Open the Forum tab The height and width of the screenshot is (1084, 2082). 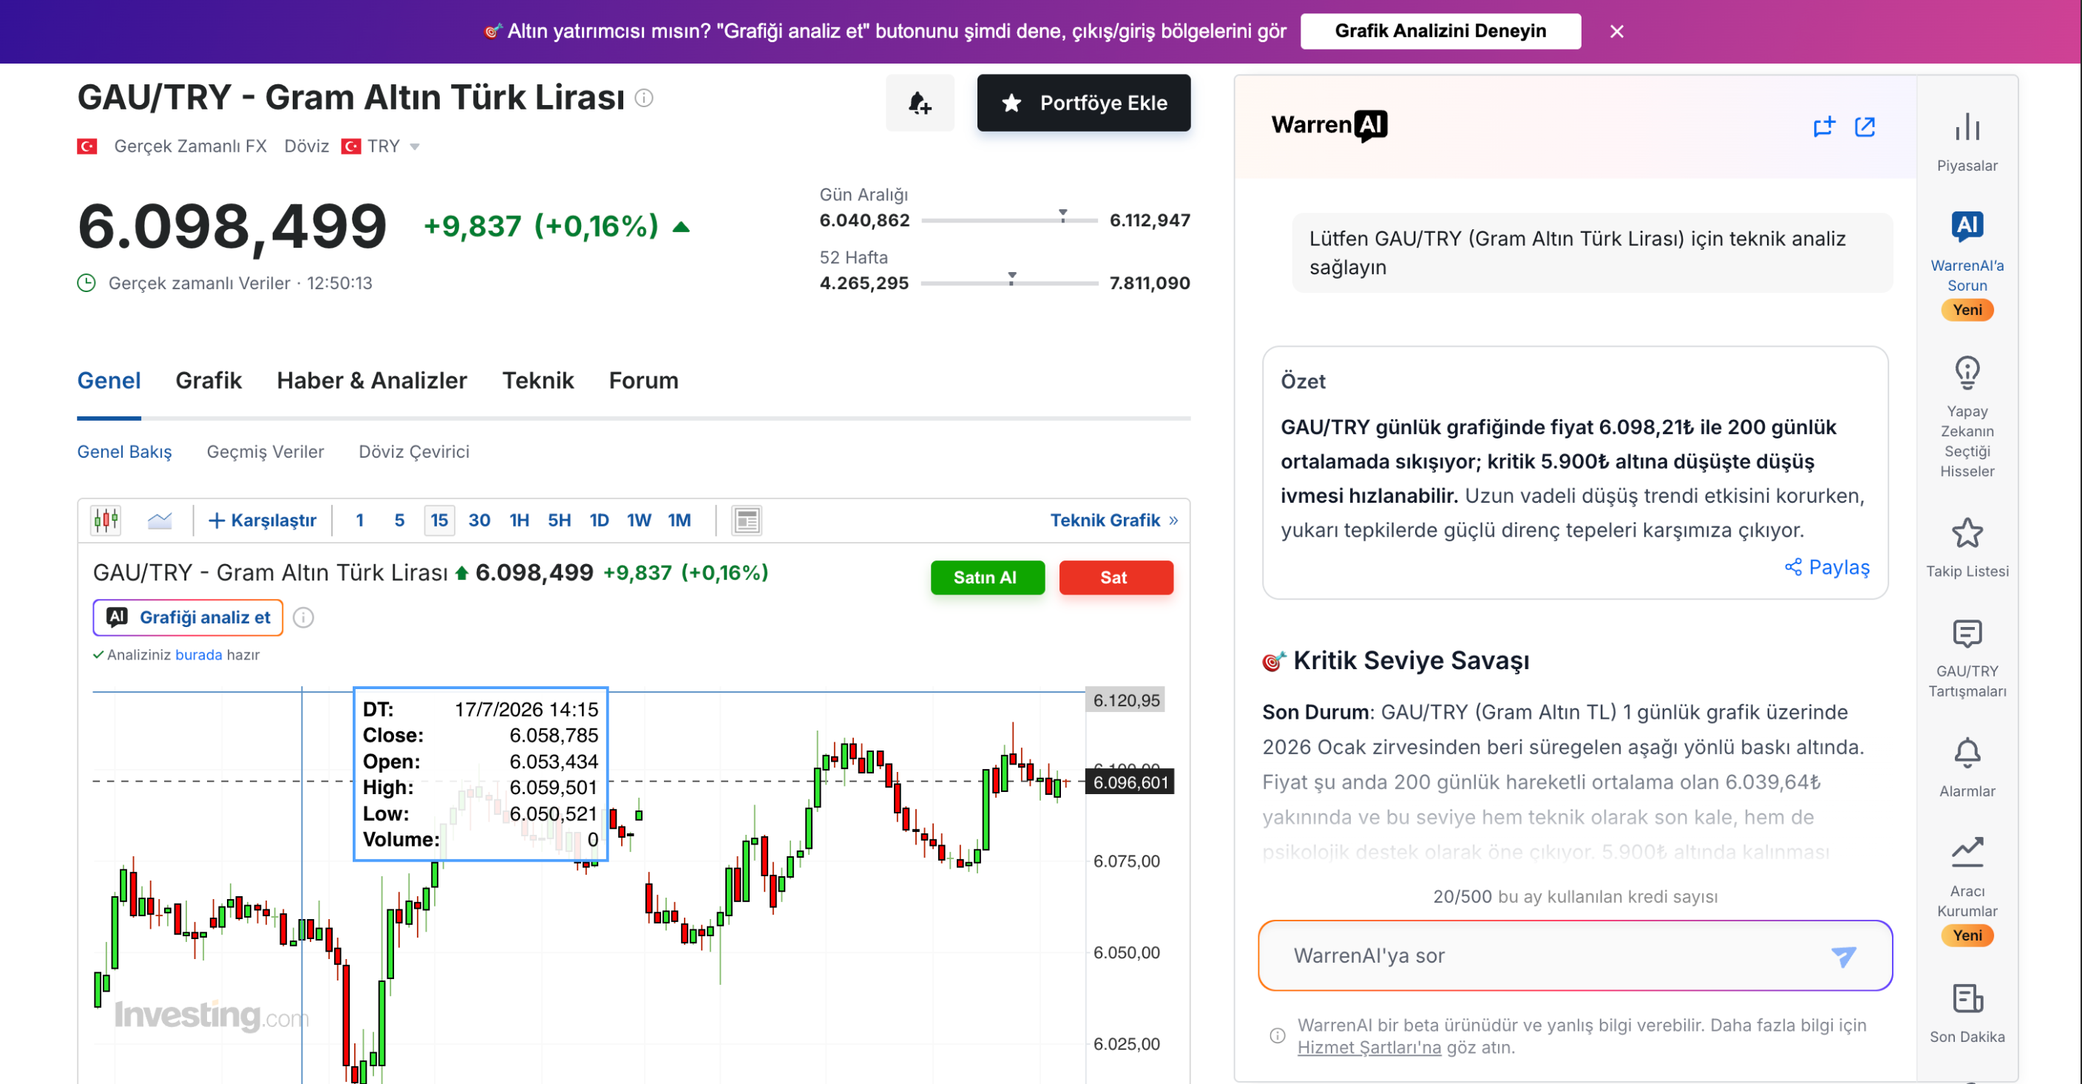click(643, 381)
